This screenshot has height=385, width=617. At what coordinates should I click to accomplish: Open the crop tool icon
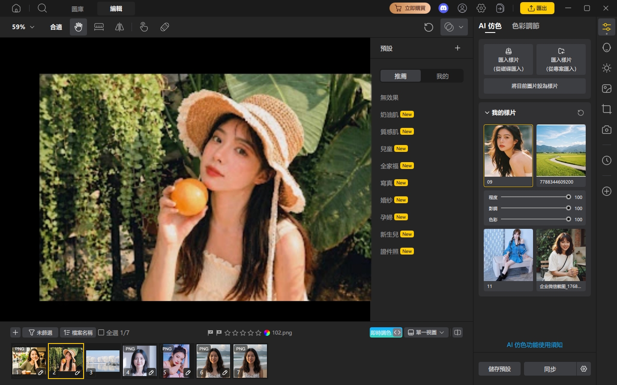(x=607, y=109)
